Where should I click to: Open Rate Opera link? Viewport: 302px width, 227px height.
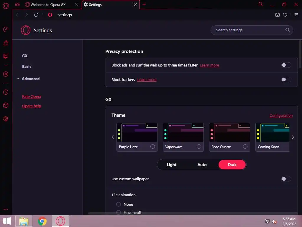[x=32, y=97]
